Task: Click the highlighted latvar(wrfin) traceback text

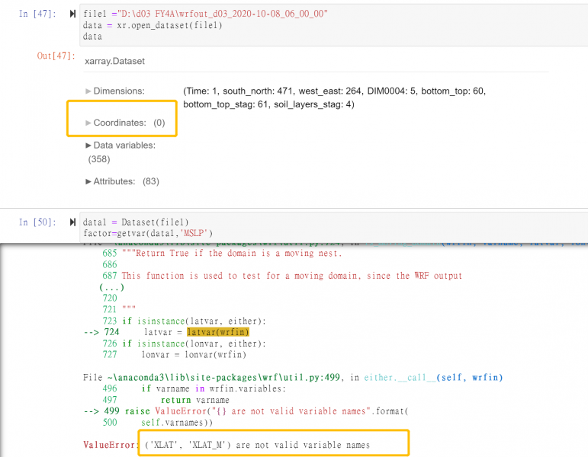Action: coord(218,332)
